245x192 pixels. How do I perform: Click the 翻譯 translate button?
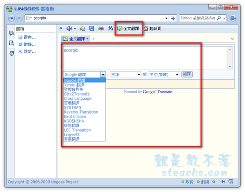coord(187,74)
